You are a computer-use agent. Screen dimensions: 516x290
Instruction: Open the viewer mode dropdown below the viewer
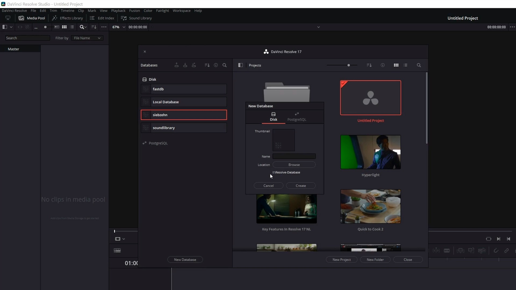[120, 239]
